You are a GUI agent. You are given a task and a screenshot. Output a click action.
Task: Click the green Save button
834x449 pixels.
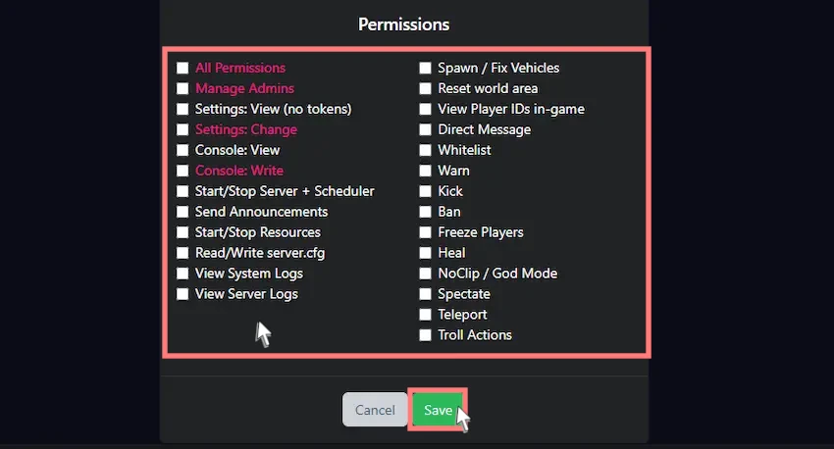coord(438,410)
